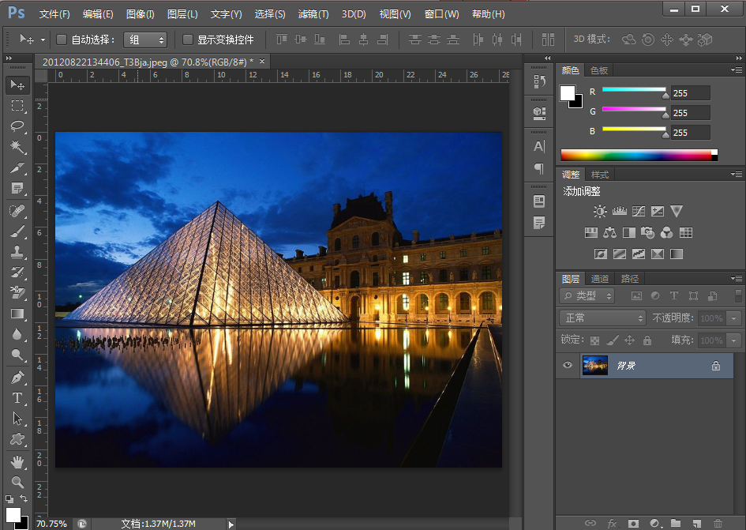
Task: Switch to the Channels tab
Action: click(x=600, y=279)
